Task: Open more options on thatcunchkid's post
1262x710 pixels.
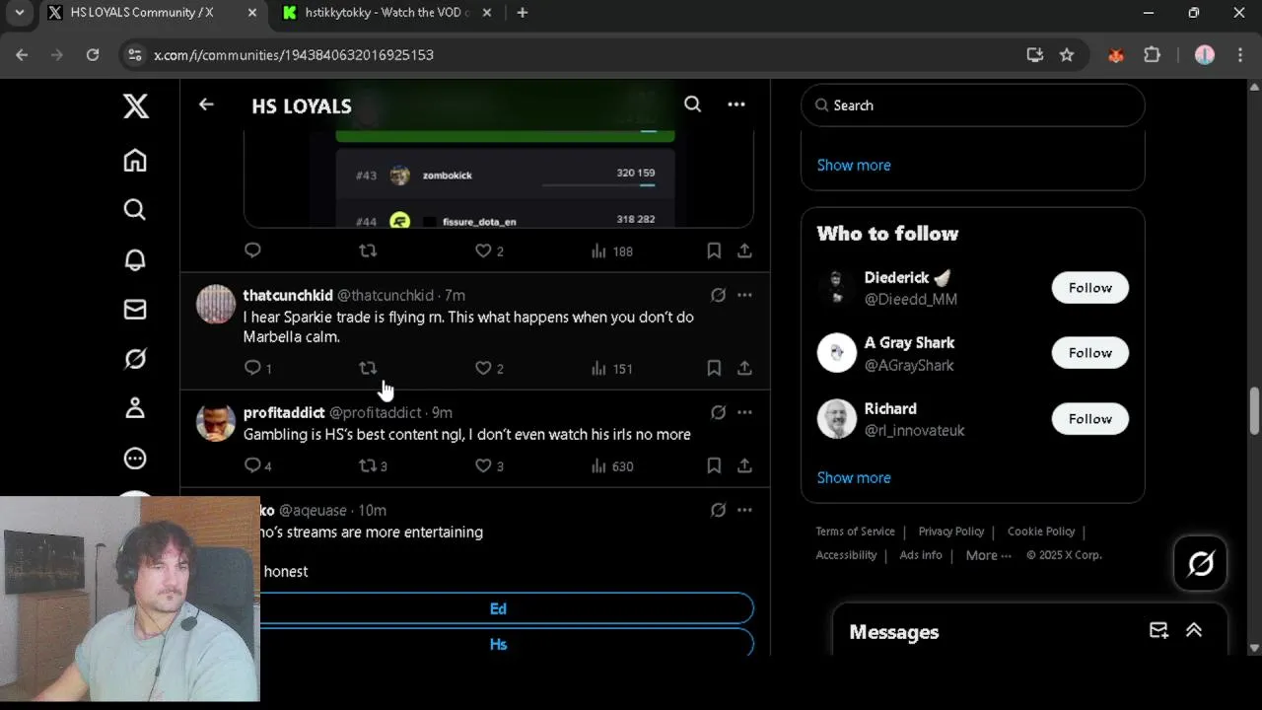Action: 744,295
